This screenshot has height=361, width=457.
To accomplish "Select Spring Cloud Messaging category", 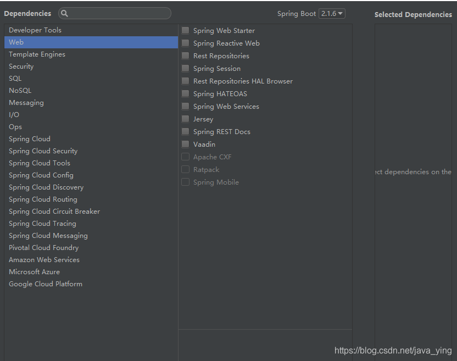I will (91, 236).
